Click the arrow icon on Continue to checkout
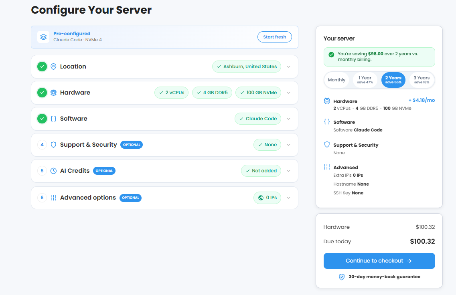This screenshot has height=295, width=456. 409,261
